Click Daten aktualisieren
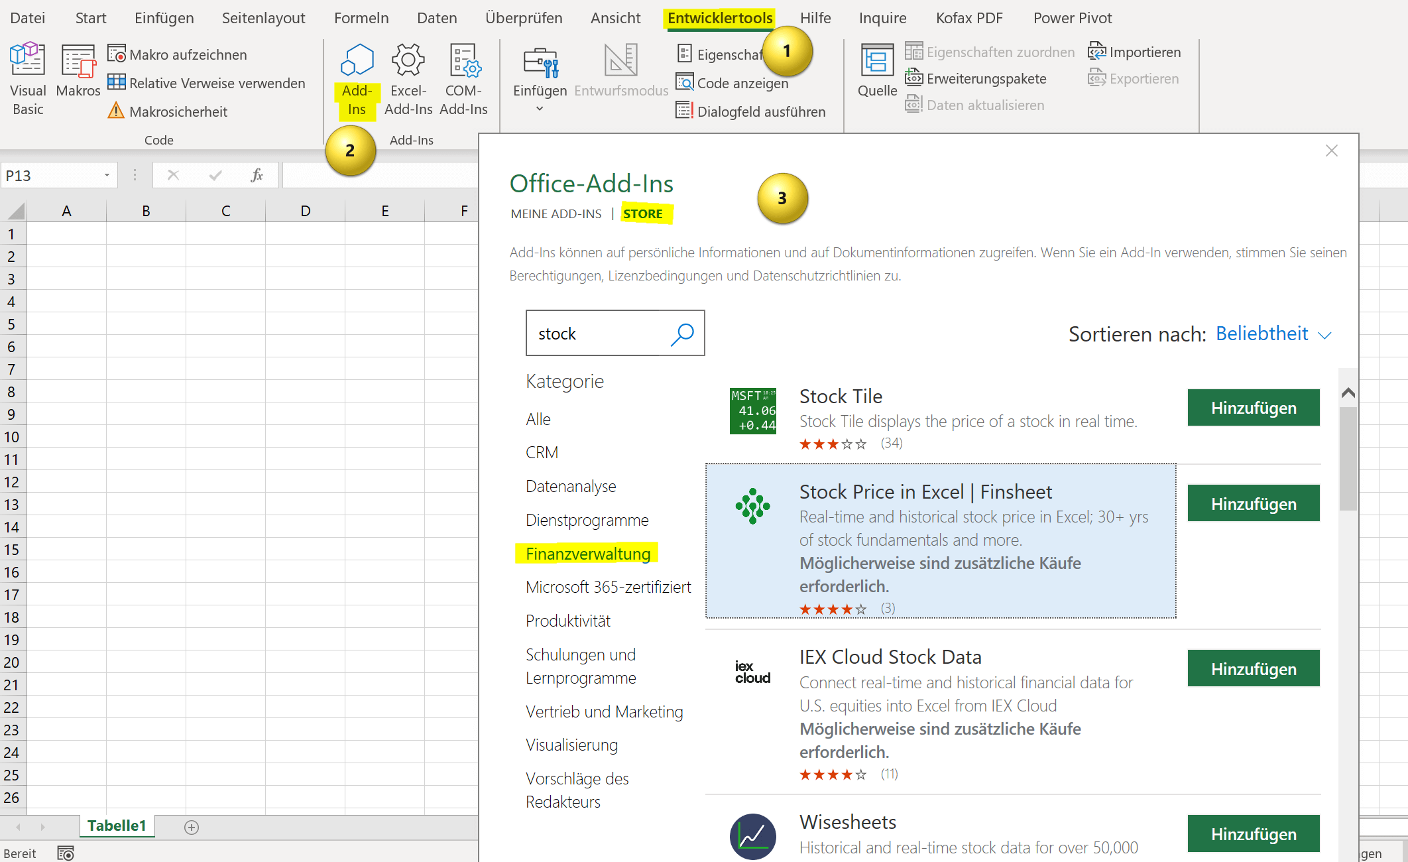The image size is (1408, 862). click(x=974, y=105)
